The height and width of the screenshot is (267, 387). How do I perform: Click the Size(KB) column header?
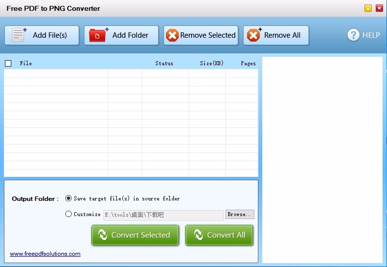[212, 63]
